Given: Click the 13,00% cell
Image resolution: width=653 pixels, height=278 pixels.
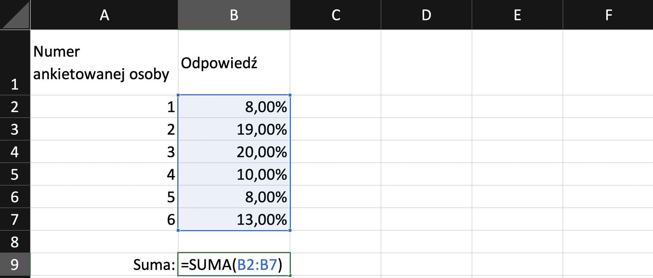Looking at the screenshot, I should (234, 219).
